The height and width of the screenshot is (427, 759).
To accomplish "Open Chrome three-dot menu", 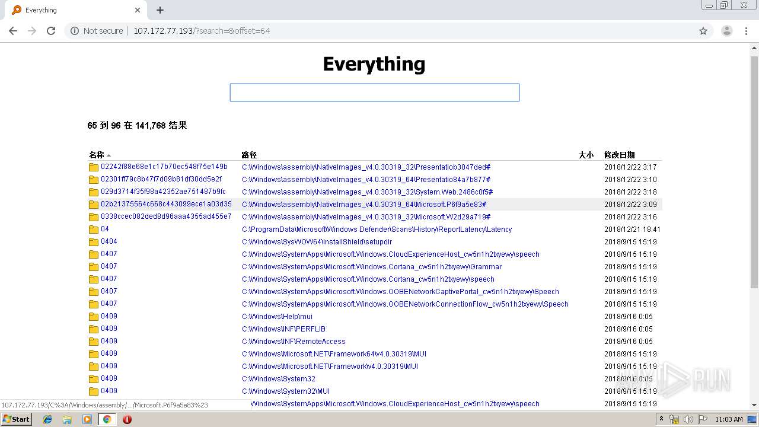I will click(746, 31).
